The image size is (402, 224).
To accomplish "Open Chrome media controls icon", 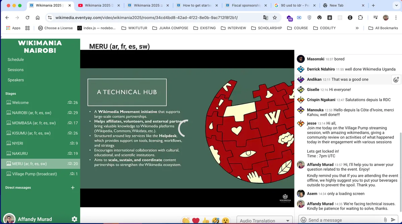I will (x=376, y=18).
